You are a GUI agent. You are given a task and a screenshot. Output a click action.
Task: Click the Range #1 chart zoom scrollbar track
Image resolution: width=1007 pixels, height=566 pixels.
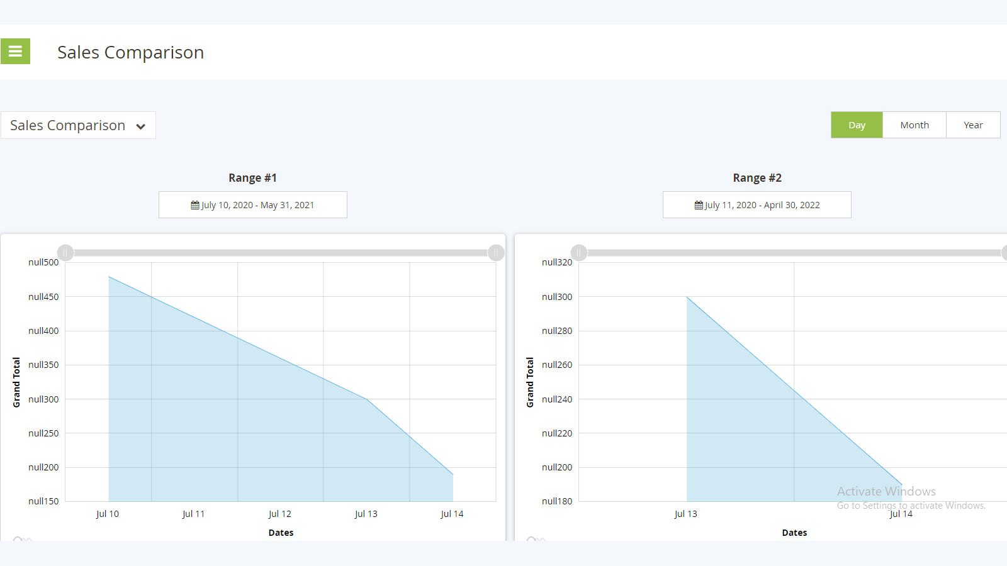click(281, 253)
